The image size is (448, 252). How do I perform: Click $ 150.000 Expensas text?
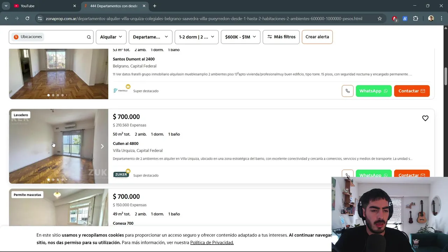click(x=129, y=205)
